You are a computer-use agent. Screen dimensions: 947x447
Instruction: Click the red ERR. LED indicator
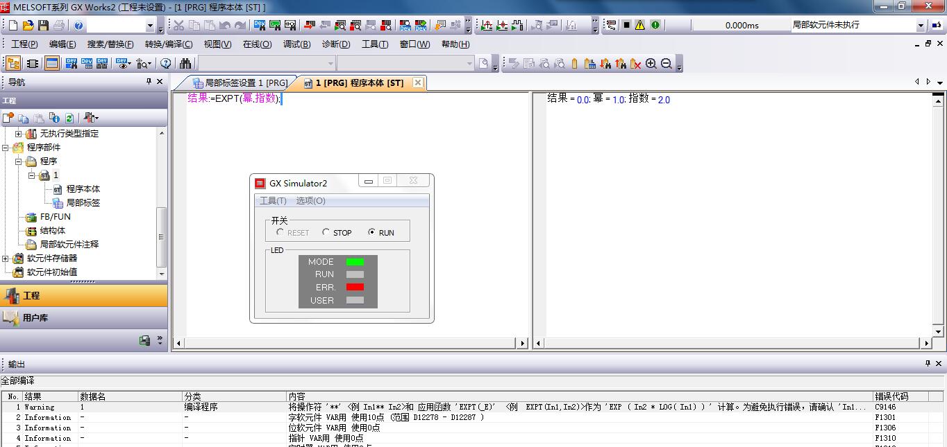355,287
